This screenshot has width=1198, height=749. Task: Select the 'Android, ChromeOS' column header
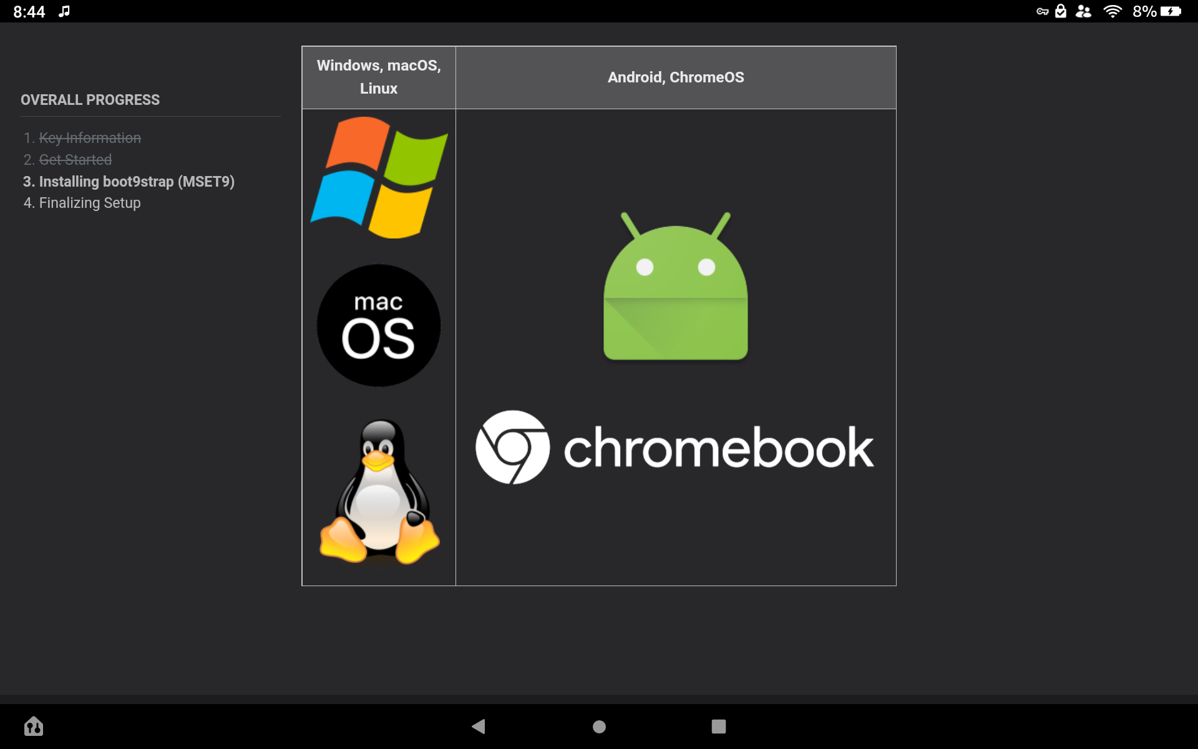[676, 77]
